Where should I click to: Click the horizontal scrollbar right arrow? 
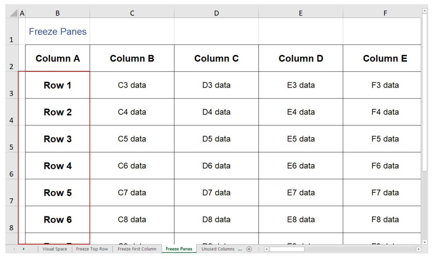[x=418, y=249]
